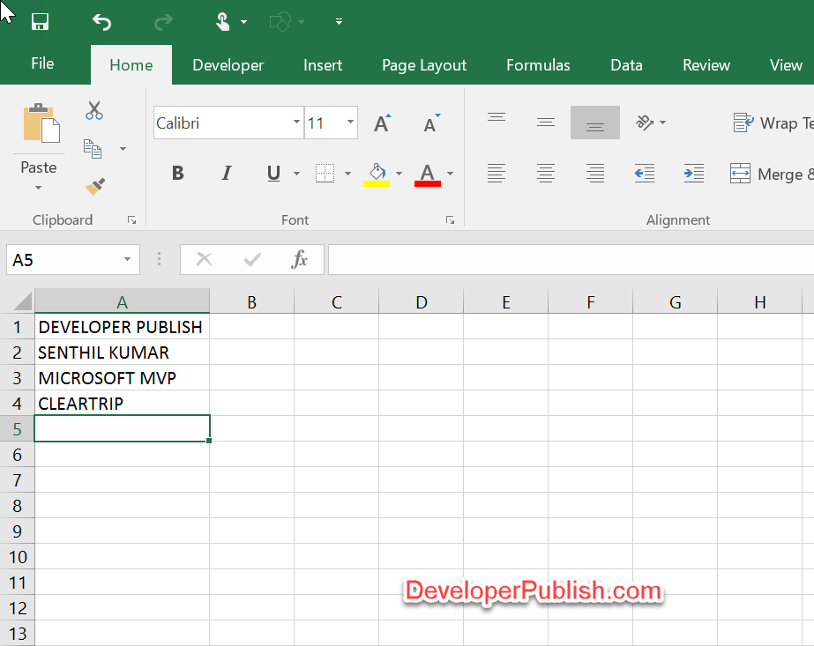Click the Insert Function fx icon
This screenshot has height=646, width=814.
(300, 259)
